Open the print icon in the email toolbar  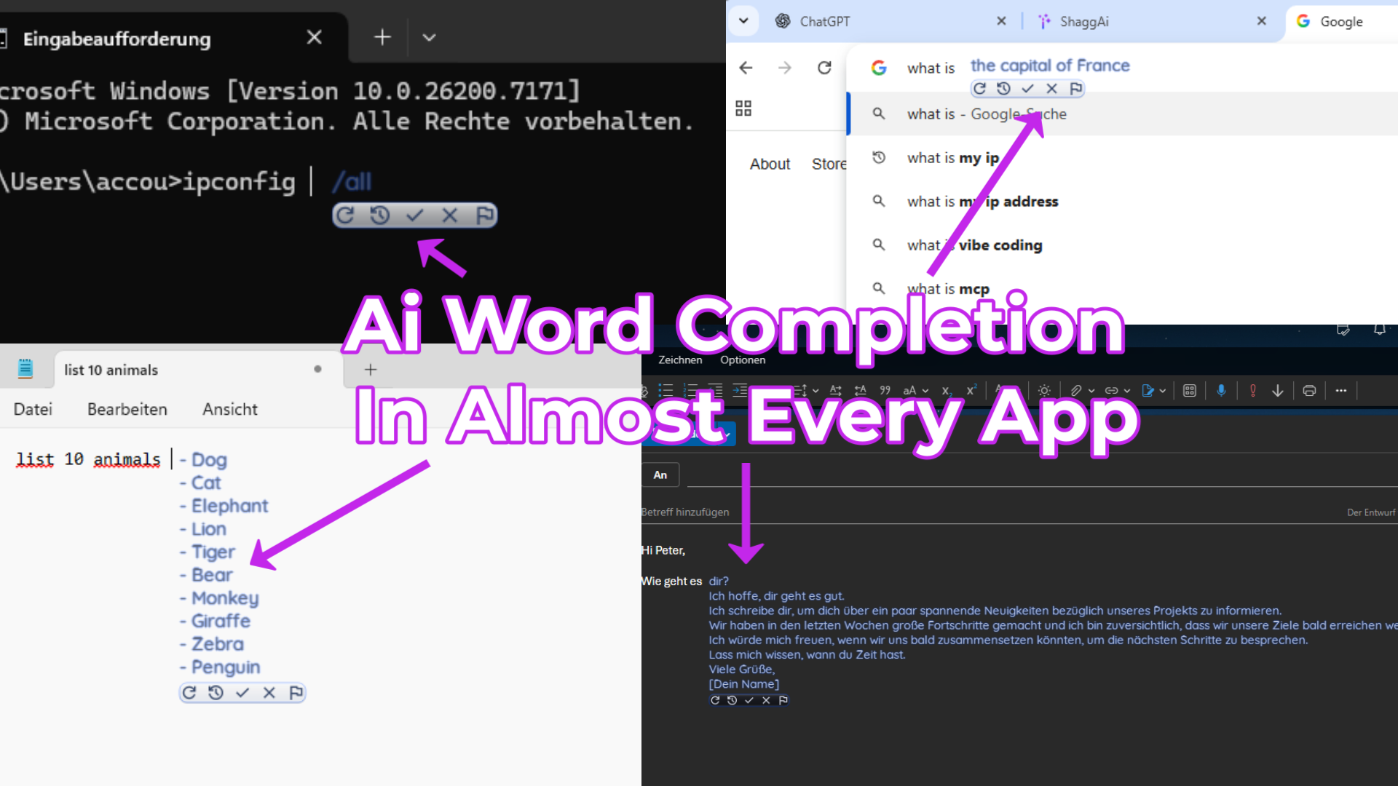[x=1309, y=390]
